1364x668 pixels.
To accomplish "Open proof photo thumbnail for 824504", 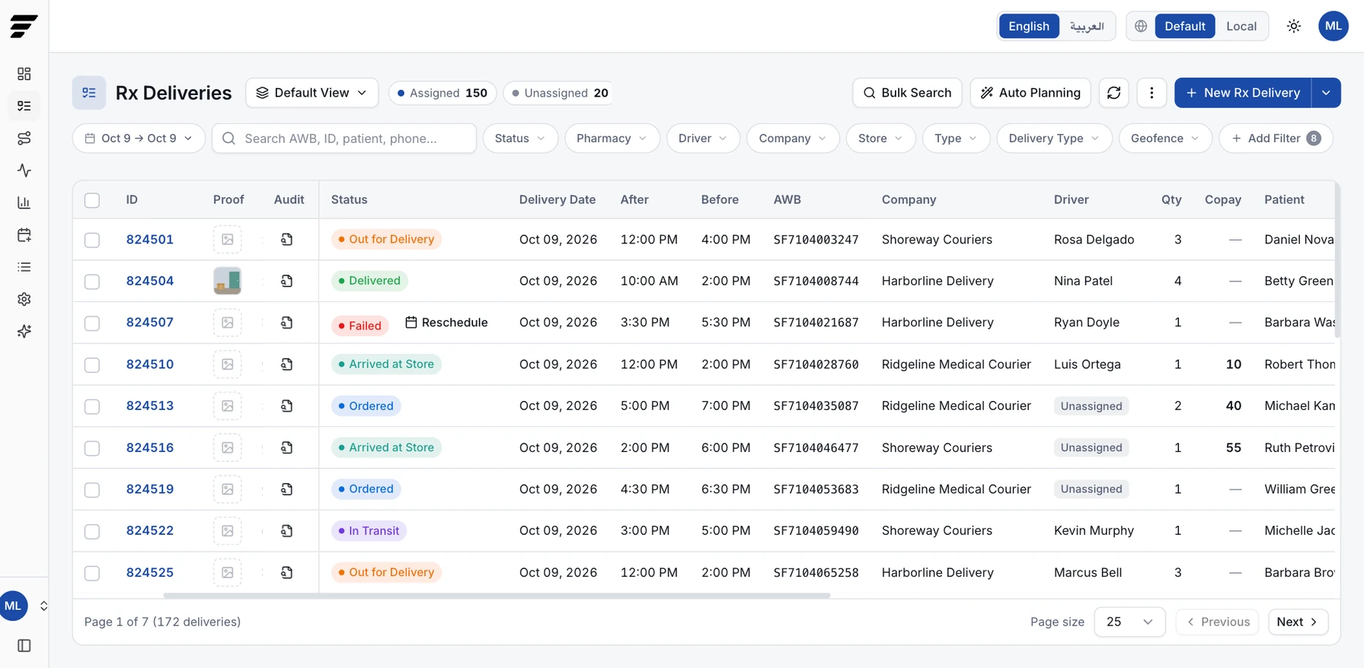I will pyautogui.click(x=228, y=281).
